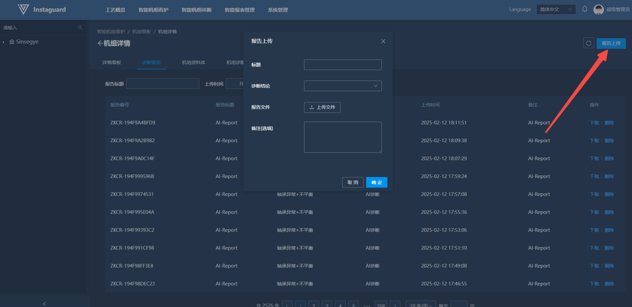
Task: Click 下载 for report ZKCR-194F9974531
Action: tap(594, 194)
